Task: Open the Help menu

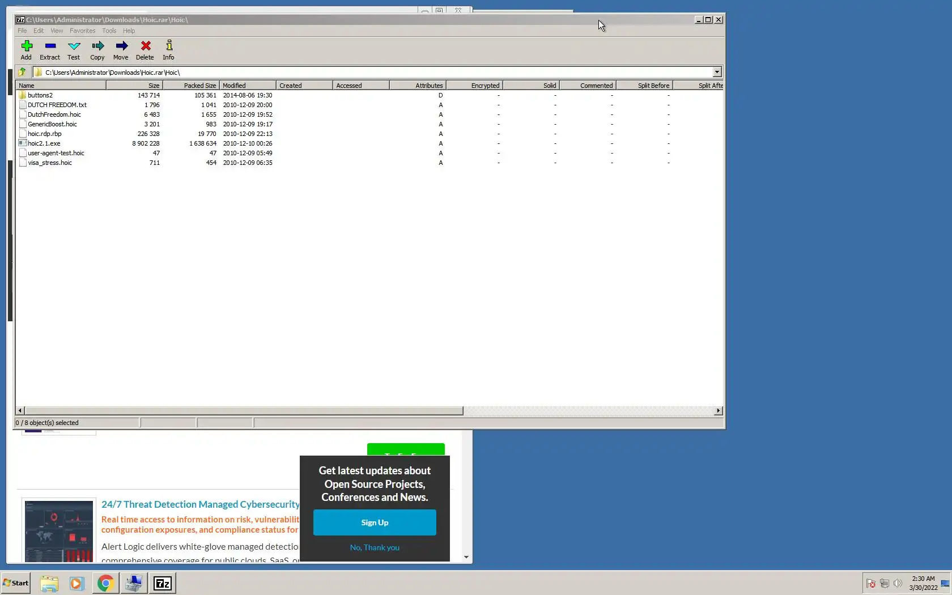Action: [129, 31]
